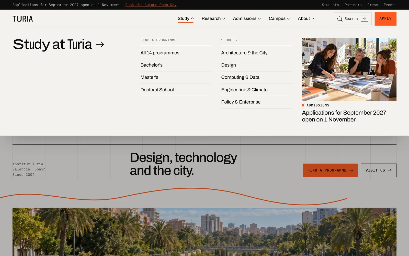Open Policy & Enterprise school

pos(257,102)
